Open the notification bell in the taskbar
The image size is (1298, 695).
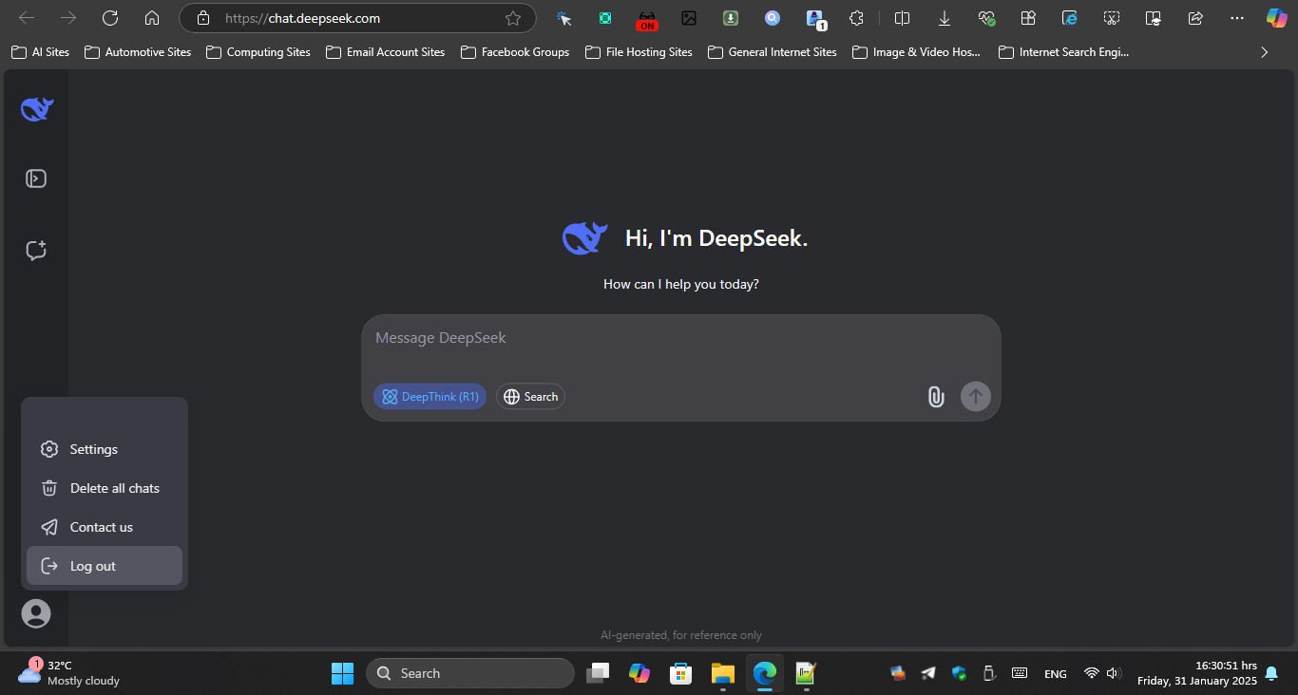[x=1271, y=673]
